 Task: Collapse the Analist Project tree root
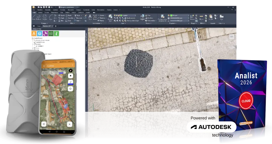point(33,38)
